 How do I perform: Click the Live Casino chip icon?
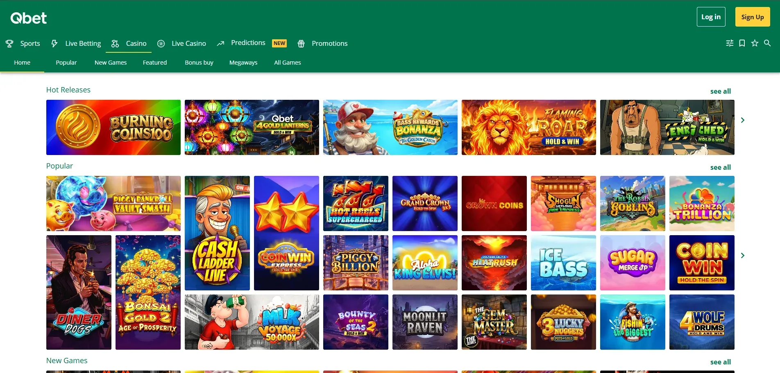(x=161, y=43)
